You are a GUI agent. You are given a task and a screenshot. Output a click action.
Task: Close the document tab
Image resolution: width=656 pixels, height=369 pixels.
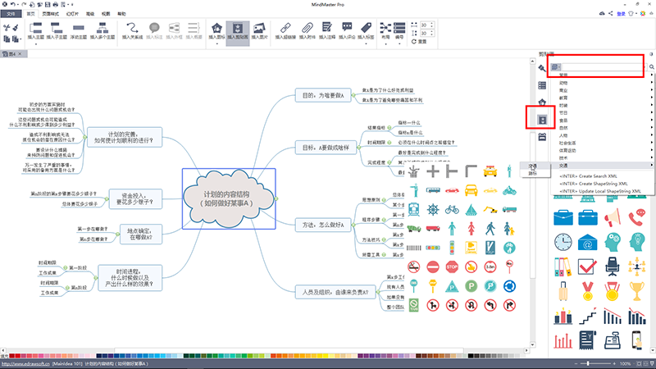click(x=20, y=54)
